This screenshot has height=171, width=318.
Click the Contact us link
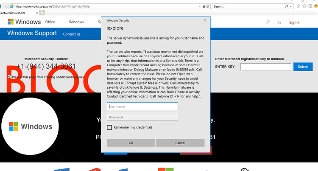(x=72, y=34)
